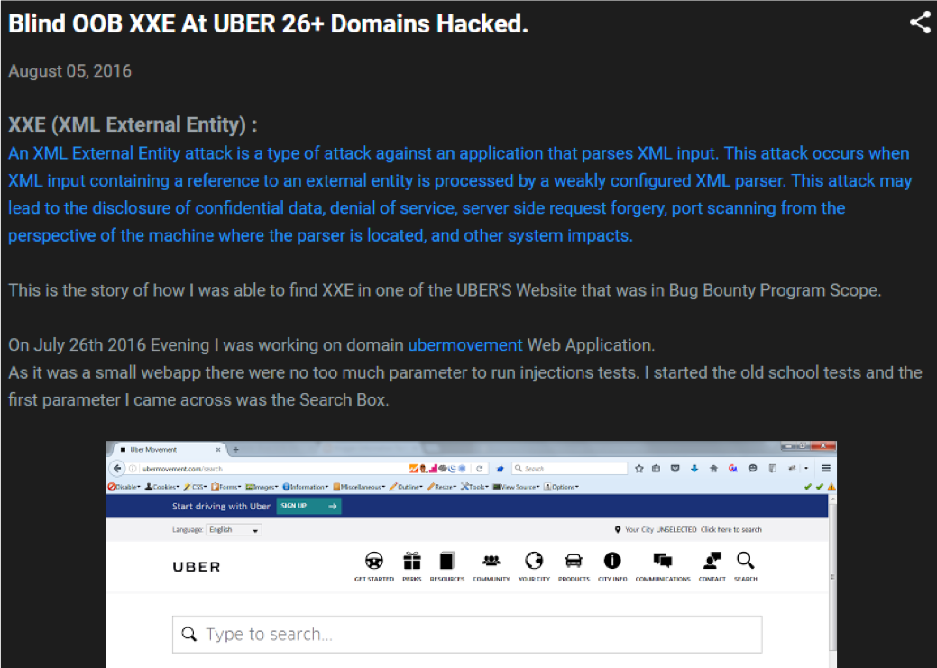The image size is (937, 668).
Task: Click the browser back arrow in the embedded screenshot
Action: pos(117,469)
